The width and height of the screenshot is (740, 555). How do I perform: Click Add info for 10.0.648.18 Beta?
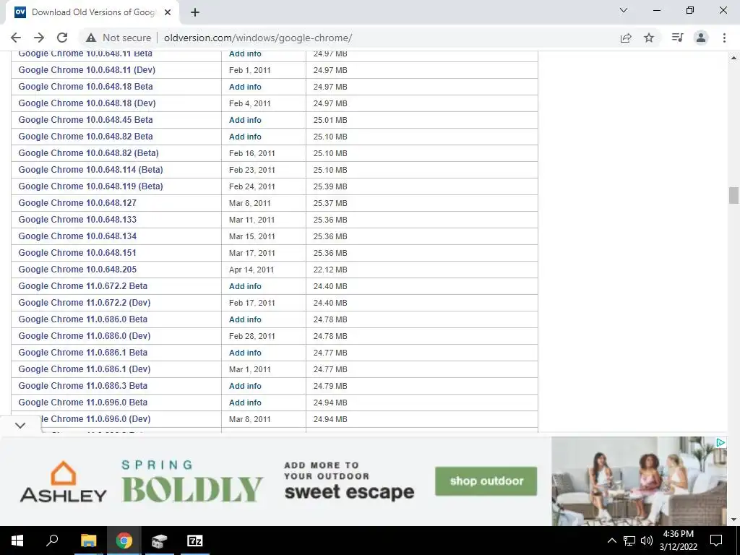point(245,87)
